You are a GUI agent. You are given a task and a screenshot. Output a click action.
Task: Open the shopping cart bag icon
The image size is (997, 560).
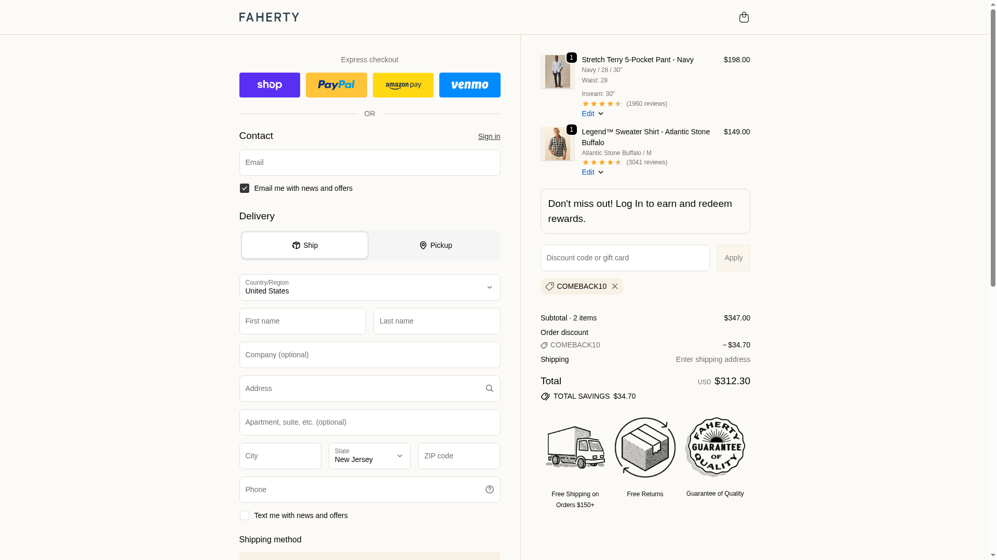pyautogui.click(x=744, y=17)
